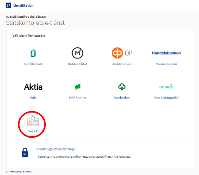
Task: Select the Certifikatkort icon
Action: point(33,53)
